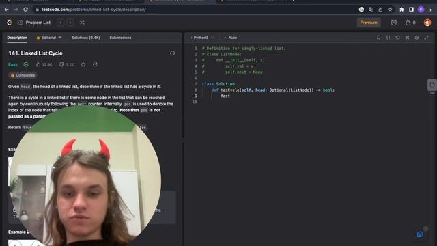Add problem to favorites star

83,64
